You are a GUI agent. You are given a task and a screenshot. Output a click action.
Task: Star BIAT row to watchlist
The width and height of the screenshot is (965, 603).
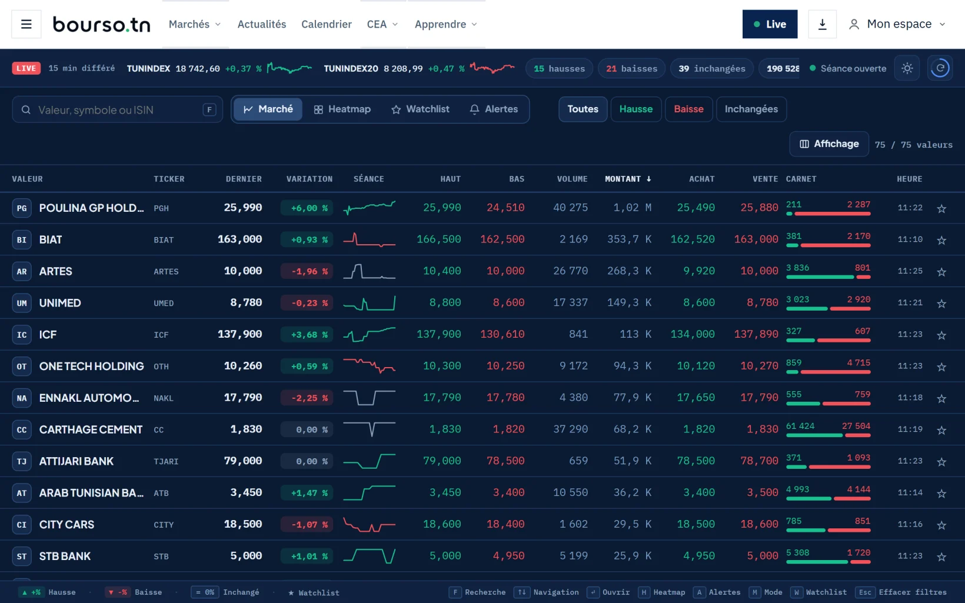pos(941,240)
